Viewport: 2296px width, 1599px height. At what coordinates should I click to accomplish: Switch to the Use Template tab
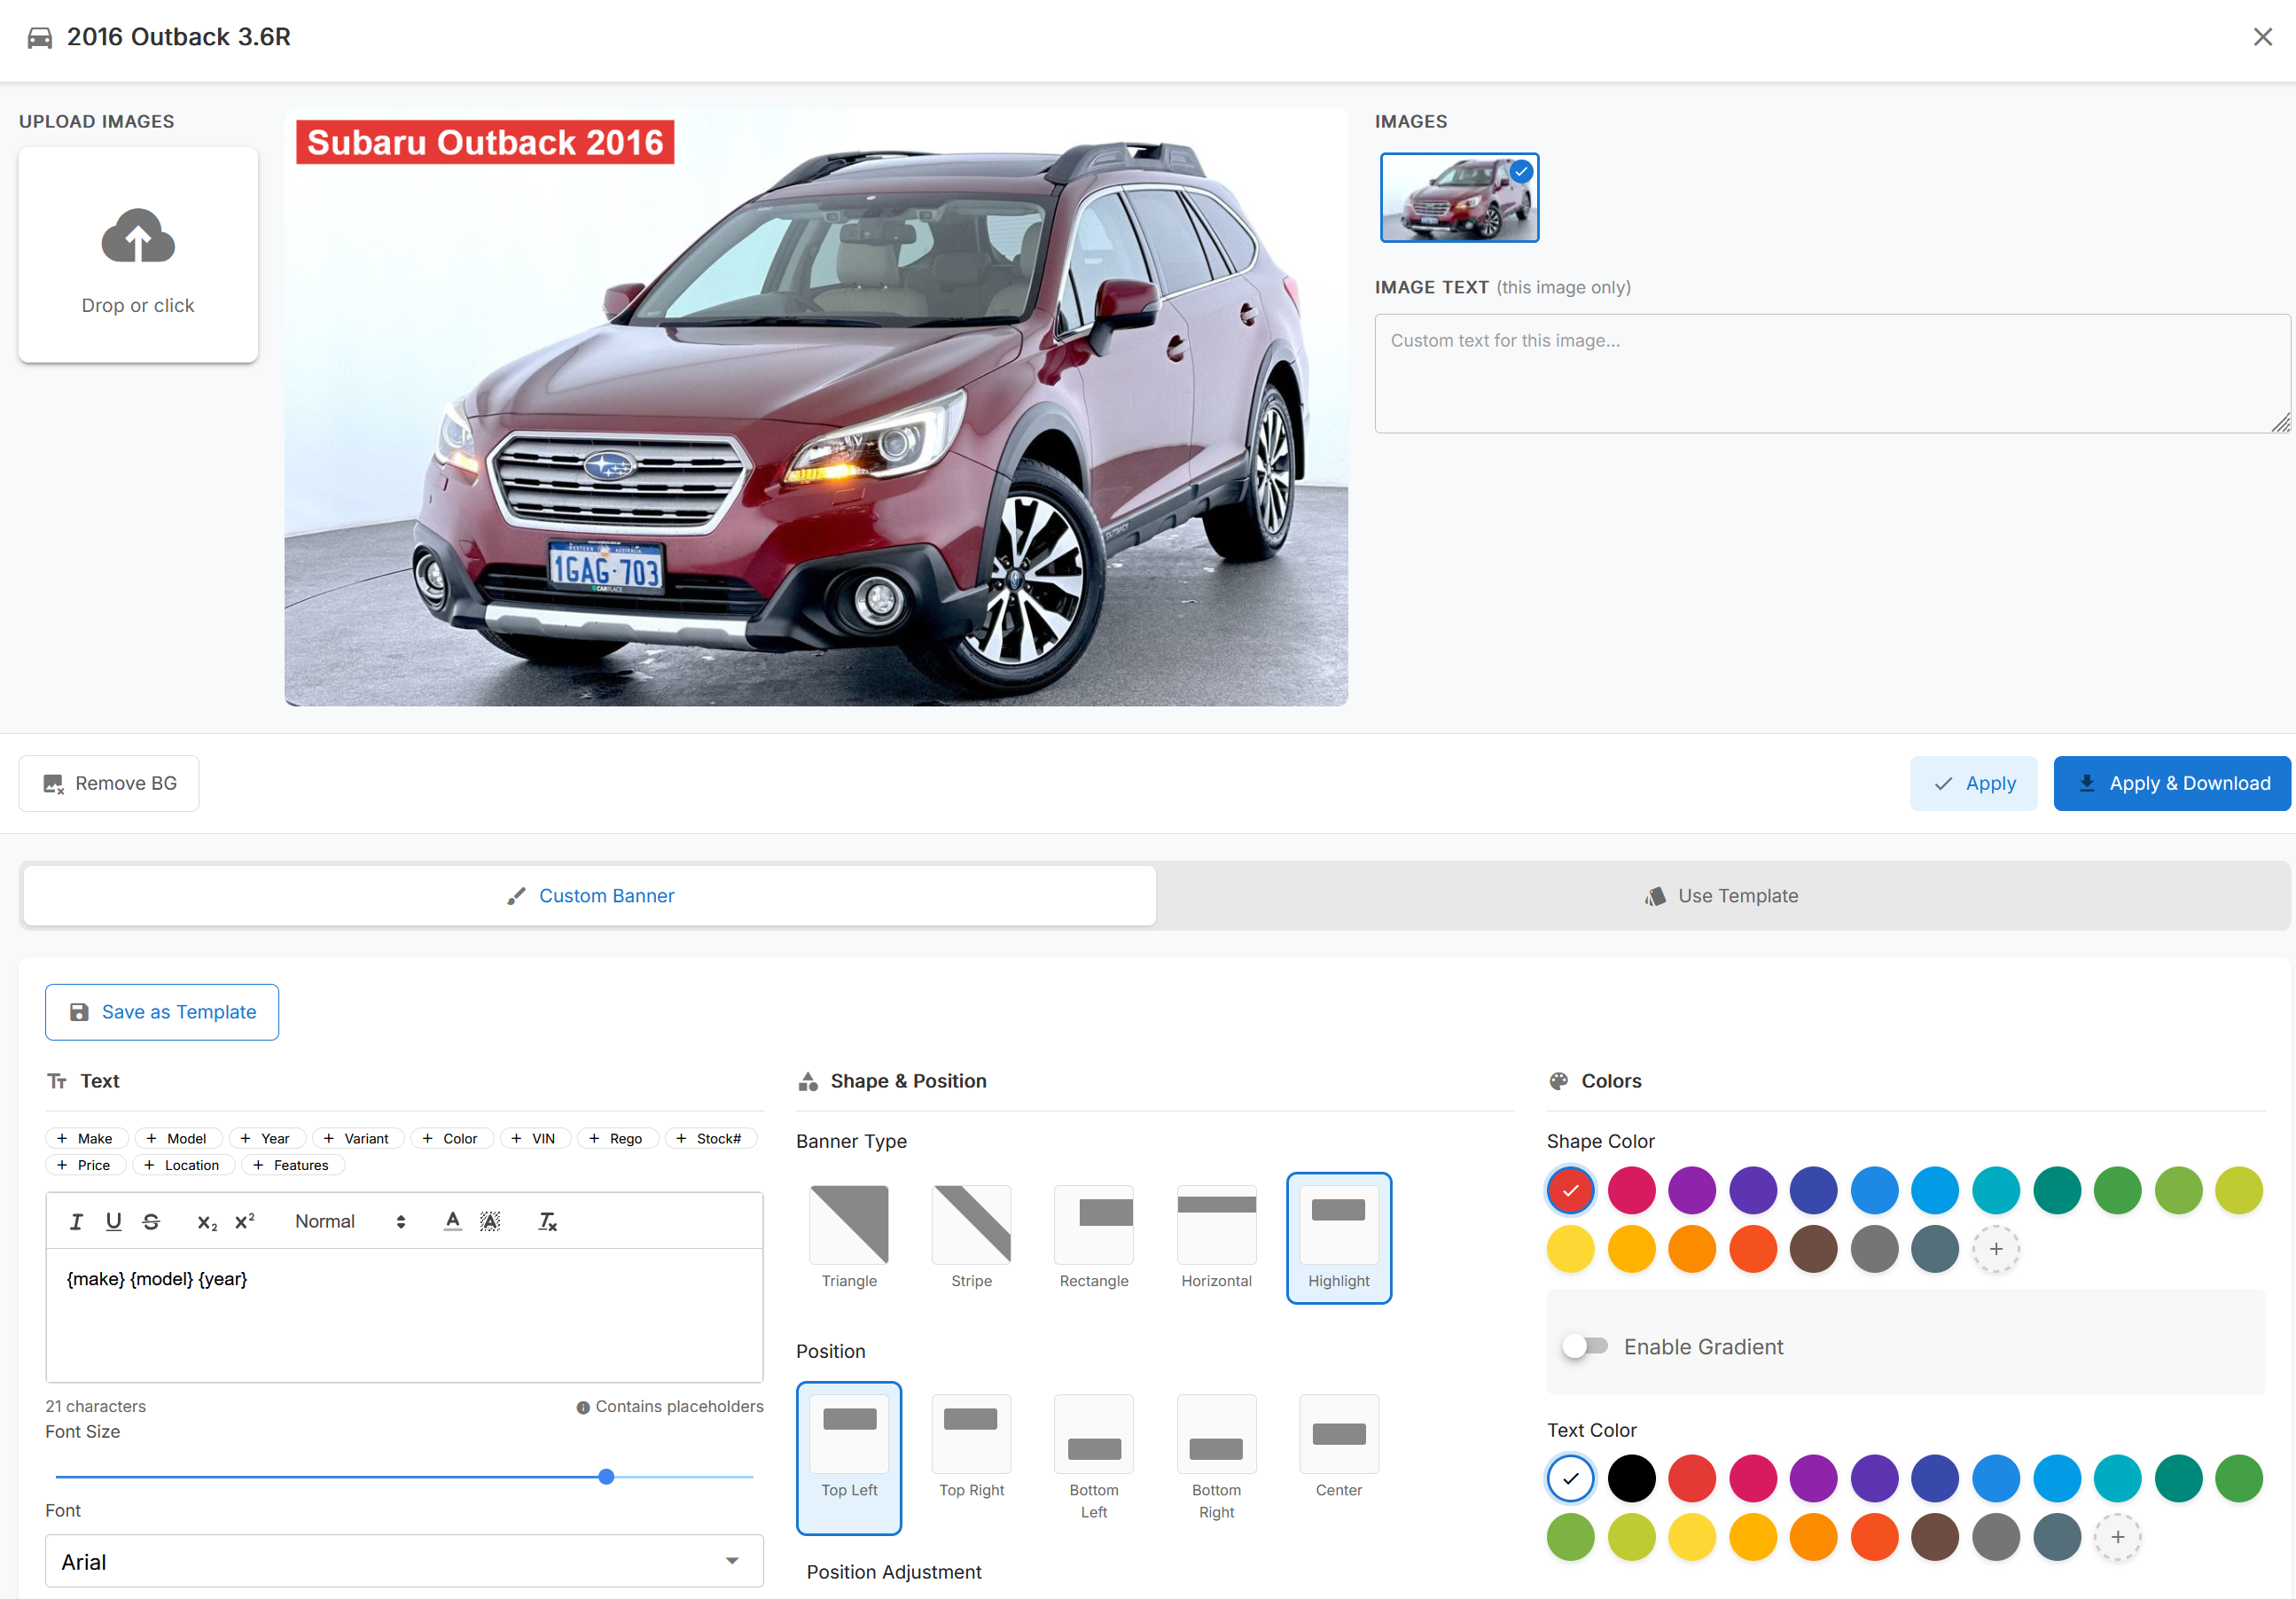tap(1722, 896)
